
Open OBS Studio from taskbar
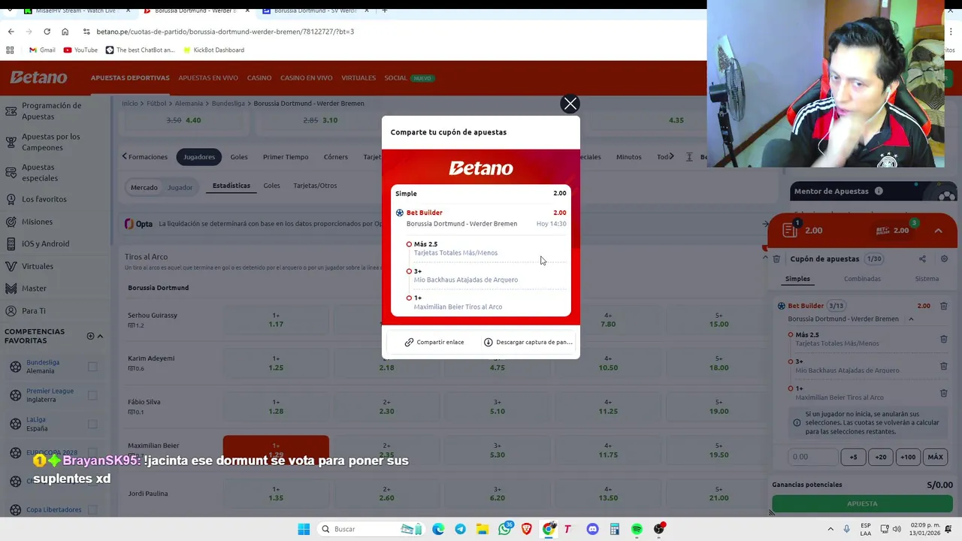[659, 529]
